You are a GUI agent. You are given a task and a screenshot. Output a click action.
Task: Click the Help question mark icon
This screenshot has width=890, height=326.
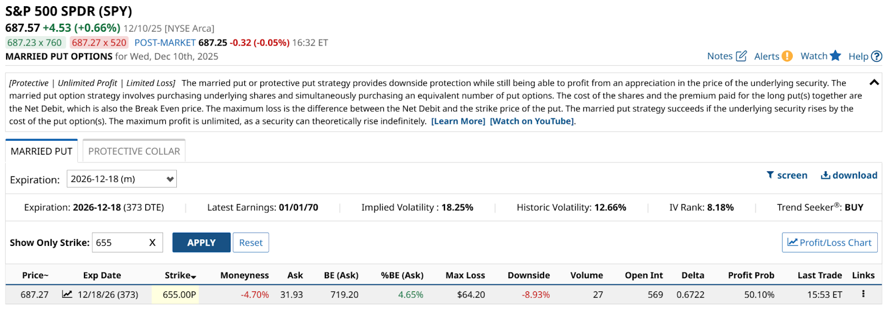tap(877, 56)
